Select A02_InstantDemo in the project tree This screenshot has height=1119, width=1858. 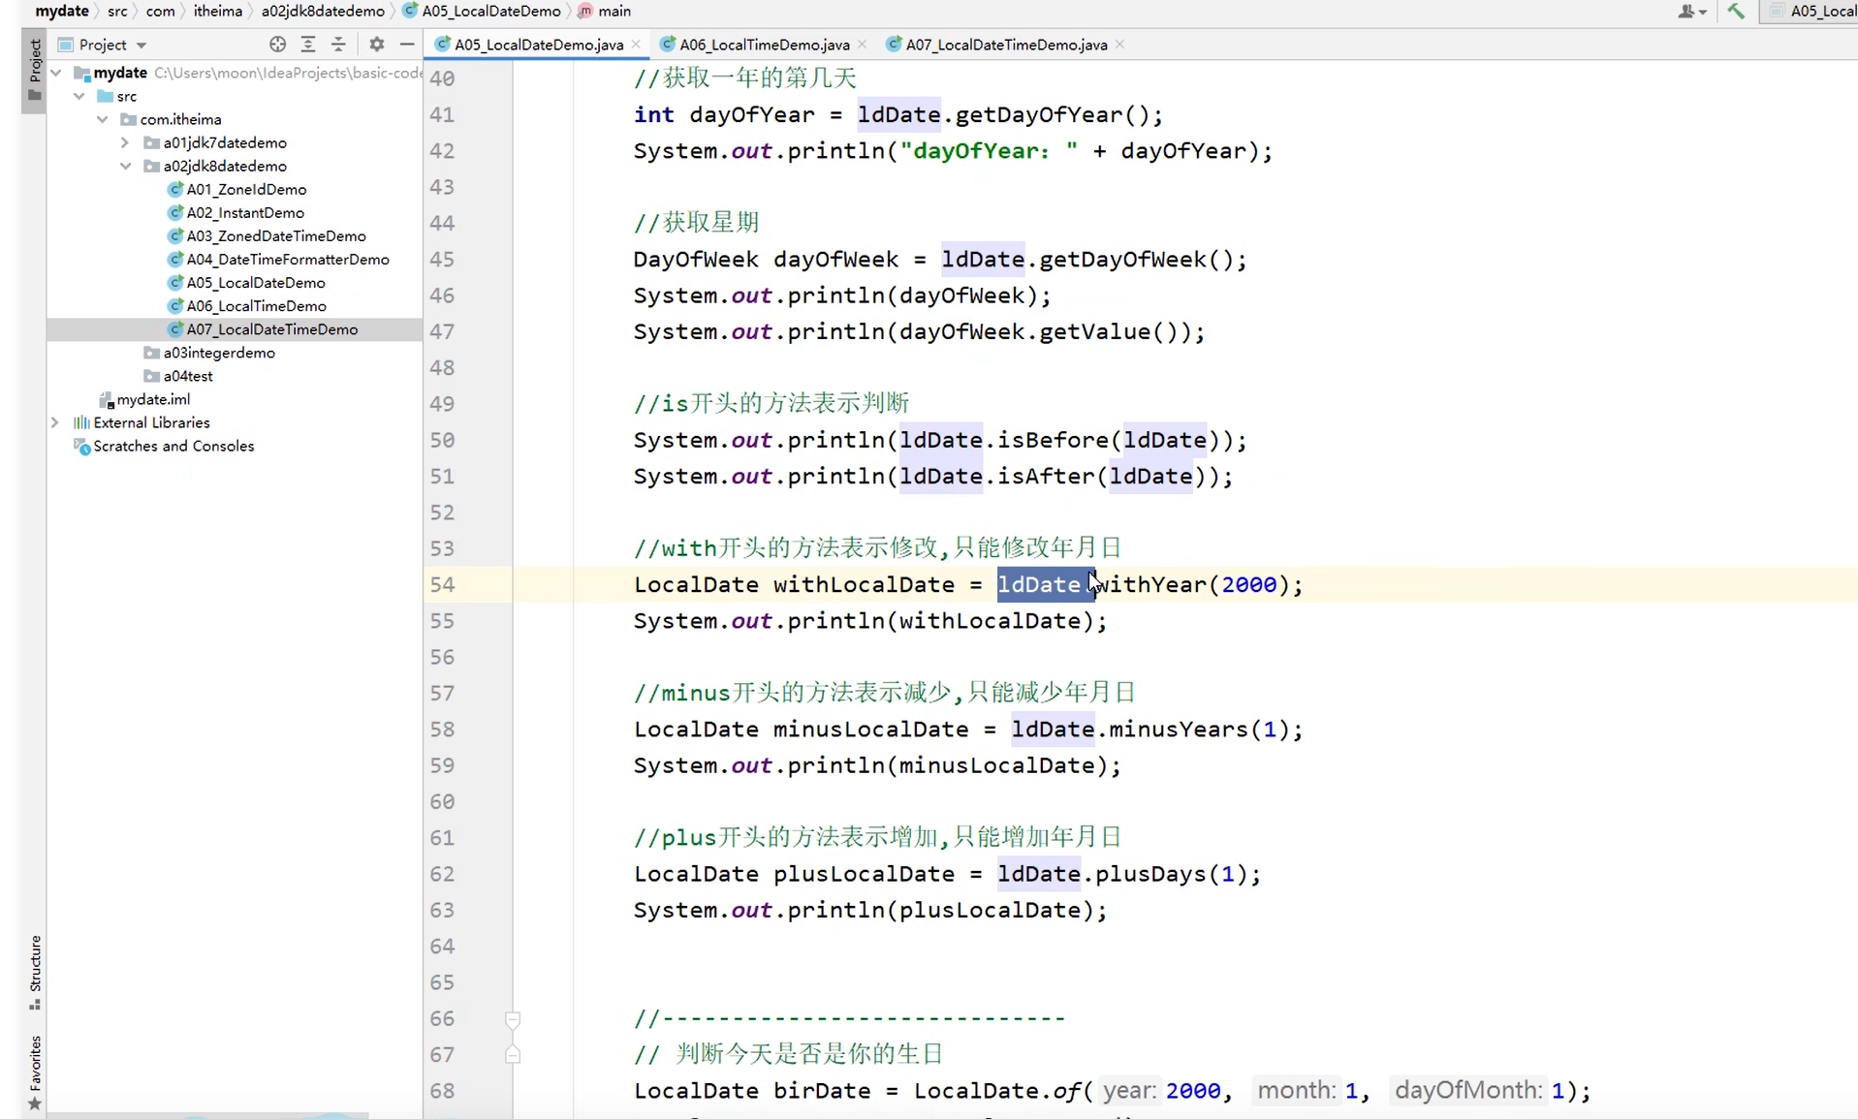[x=245, y=212]
